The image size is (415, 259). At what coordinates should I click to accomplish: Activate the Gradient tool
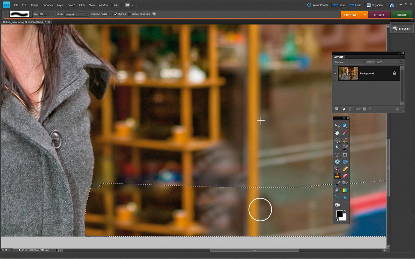point(345,190)
